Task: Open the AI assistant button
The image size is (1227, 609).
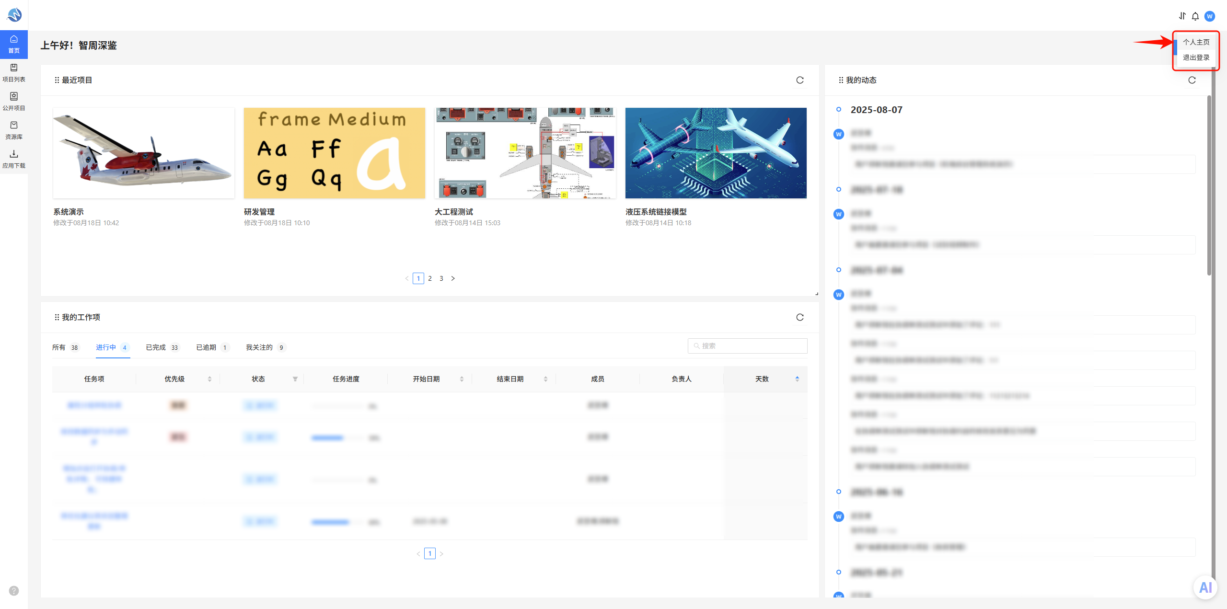Action: tap(1205, 587)
